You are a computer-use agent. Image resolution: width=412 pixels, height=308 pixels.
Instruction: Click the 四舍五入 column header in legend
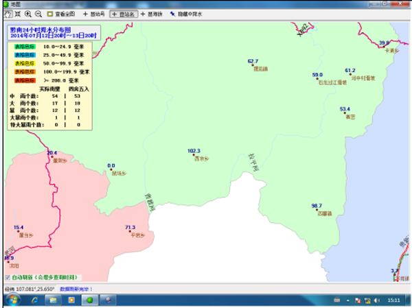click(x=79, y=89)
